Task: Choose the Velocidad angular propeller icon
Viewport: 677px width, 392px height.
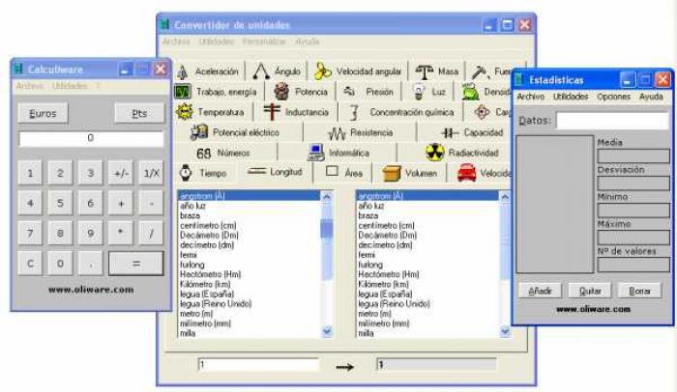Action: coord(322,71)
